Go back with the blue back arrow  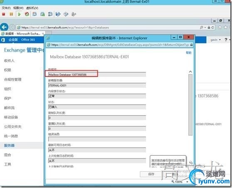(4, 27)
